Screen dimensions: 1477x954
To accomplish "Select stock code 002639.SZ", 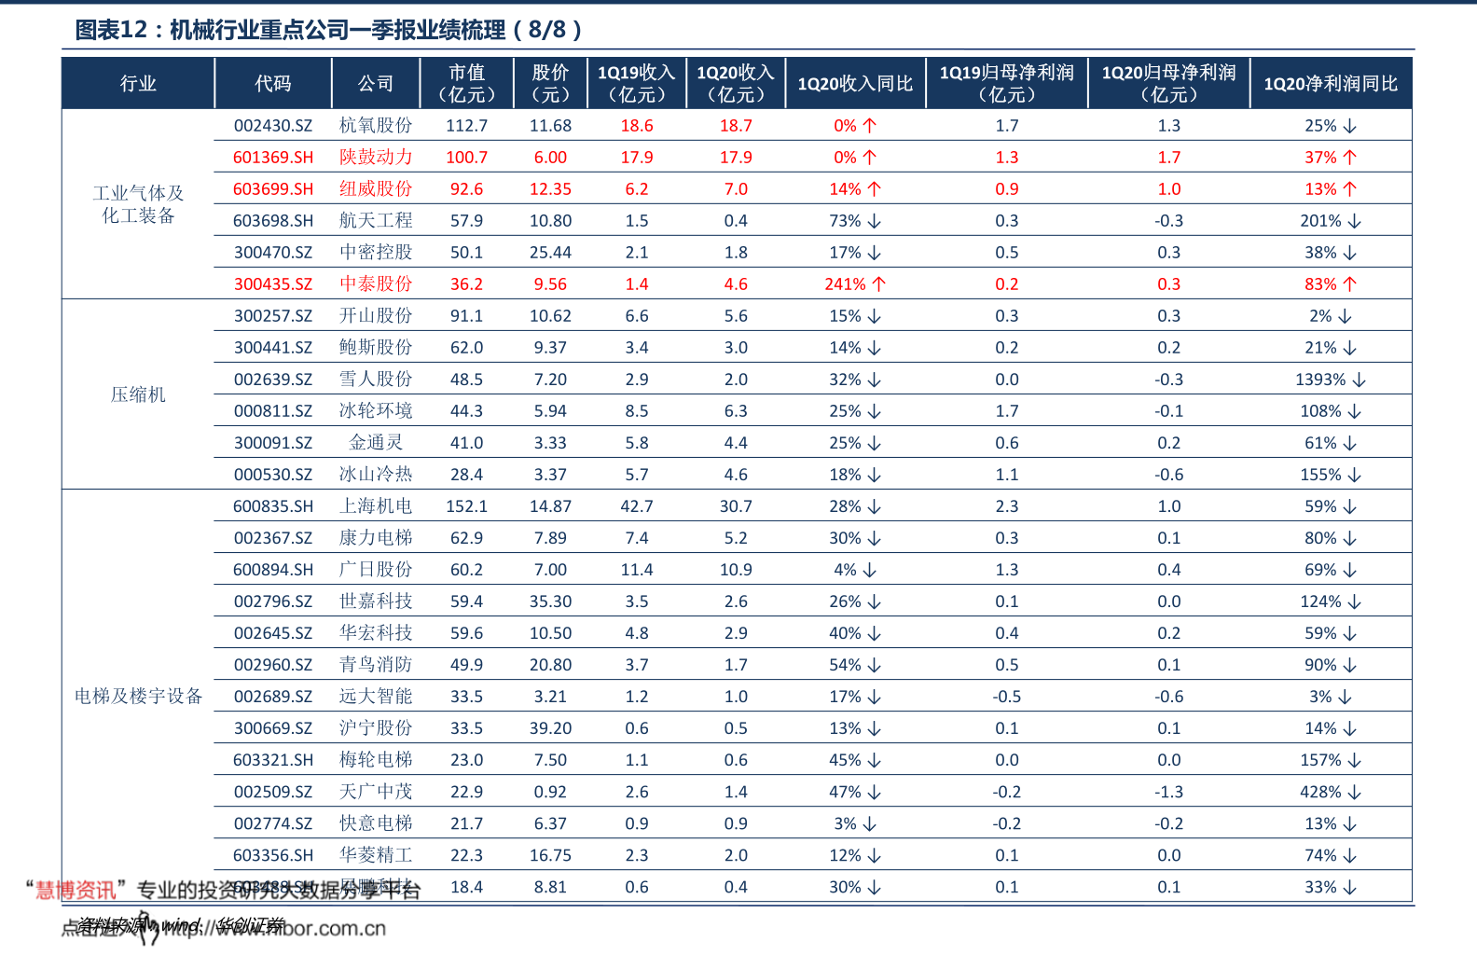I will coord(273,380).
